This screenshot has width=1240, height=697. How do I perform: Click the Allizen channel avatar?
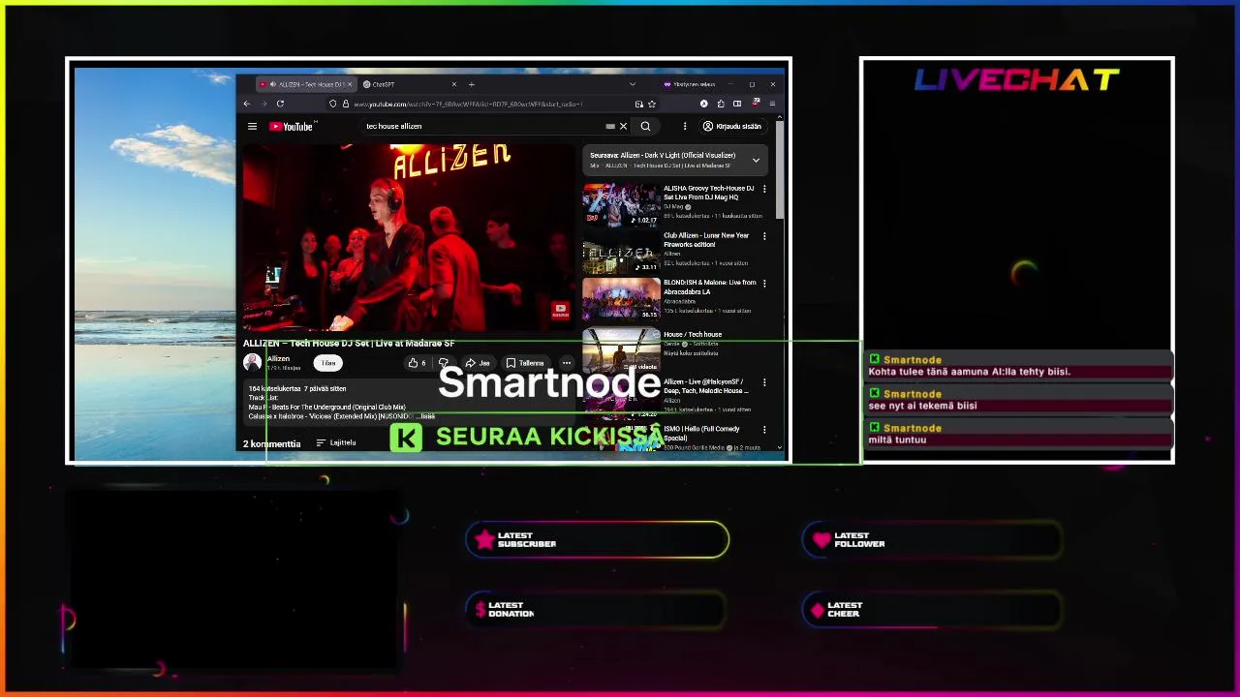[252, 362]
